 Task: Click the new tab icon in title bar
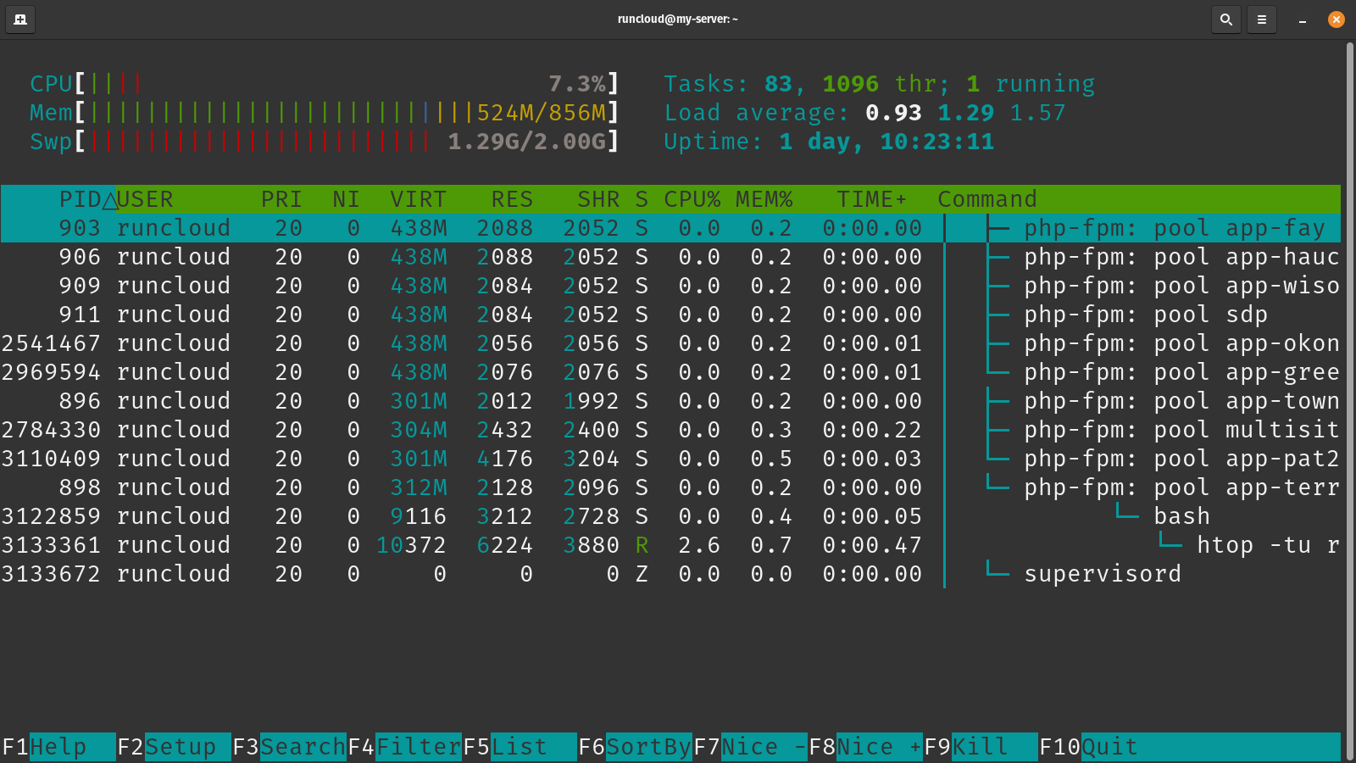point(20,19)
